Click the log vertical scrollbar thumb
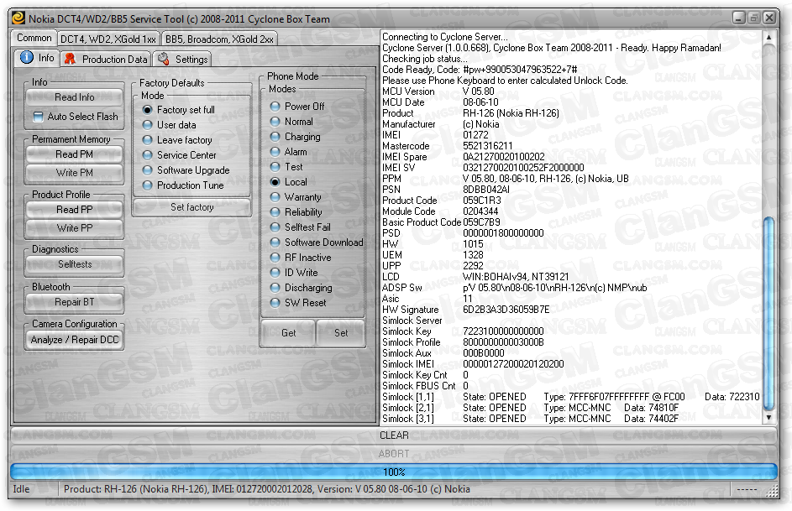The height and width of the screenshot is (511, 792). click(768, 315)
